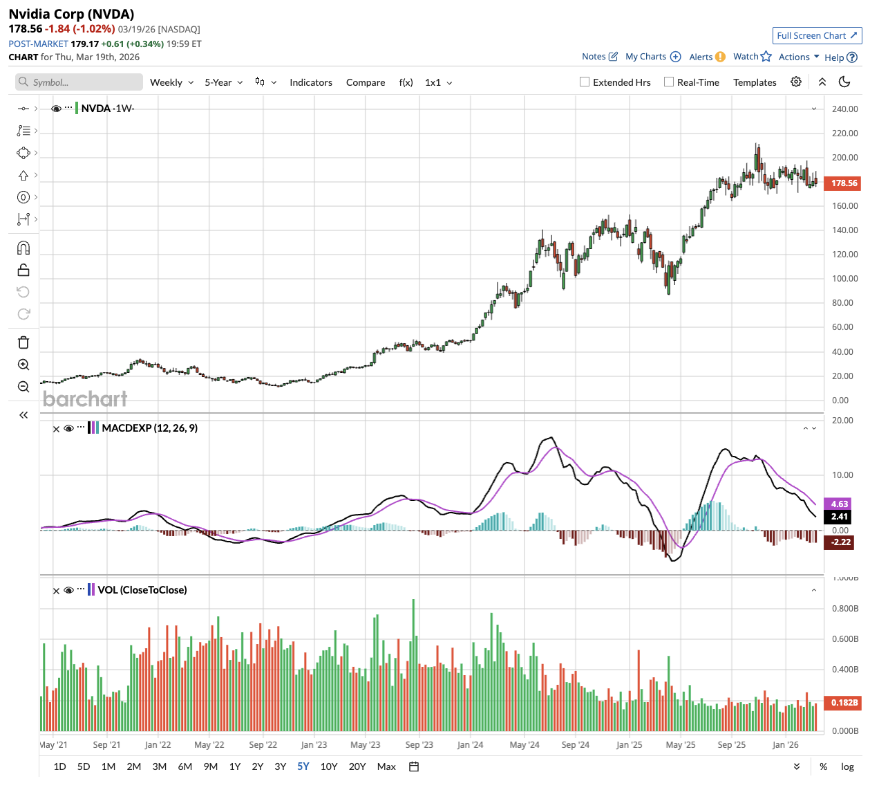Select the Max time range
The height and width of the screenshot is (790, 879).
(386, 766)
